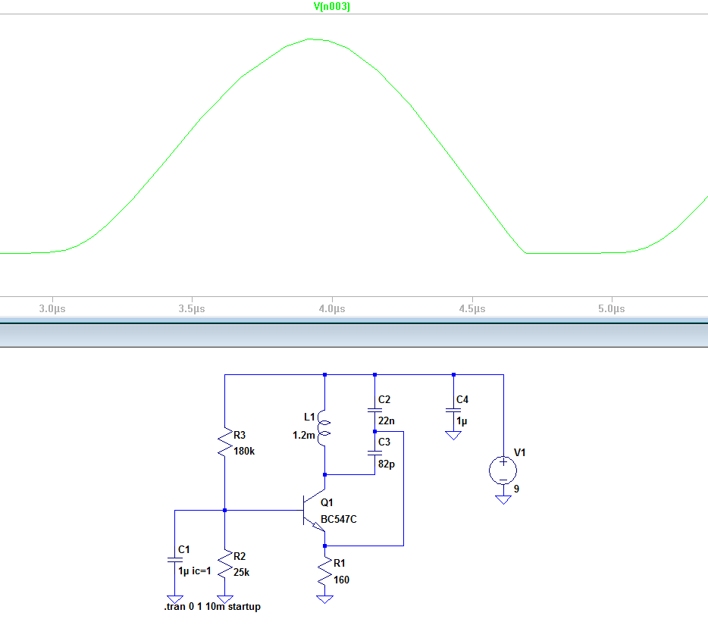Screen dimensions: 708x644
Task: Select the 5.0µs time axis label
Action: coord(612,308)
